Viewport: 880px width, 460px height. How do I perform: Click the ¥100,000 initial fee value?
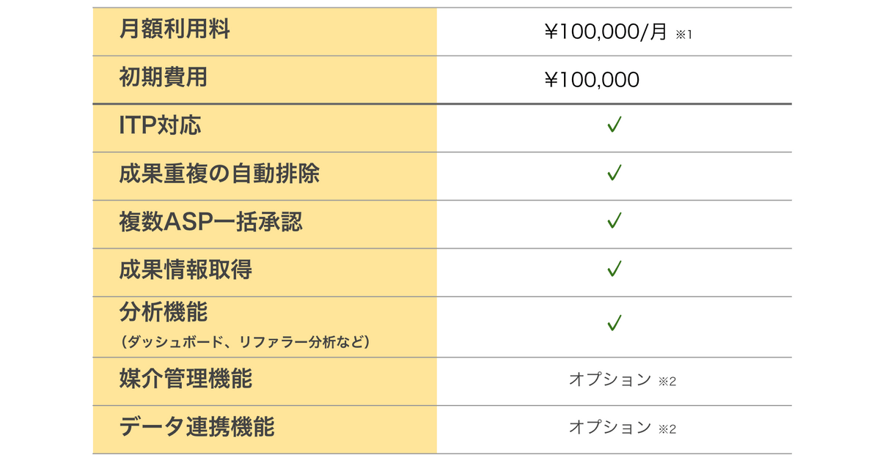pyautogui.click(x=592, y=80)
